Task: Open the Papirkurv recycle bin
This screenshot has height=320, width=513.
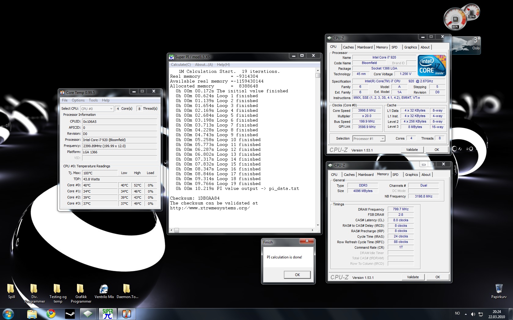Action: pos(499,291)
